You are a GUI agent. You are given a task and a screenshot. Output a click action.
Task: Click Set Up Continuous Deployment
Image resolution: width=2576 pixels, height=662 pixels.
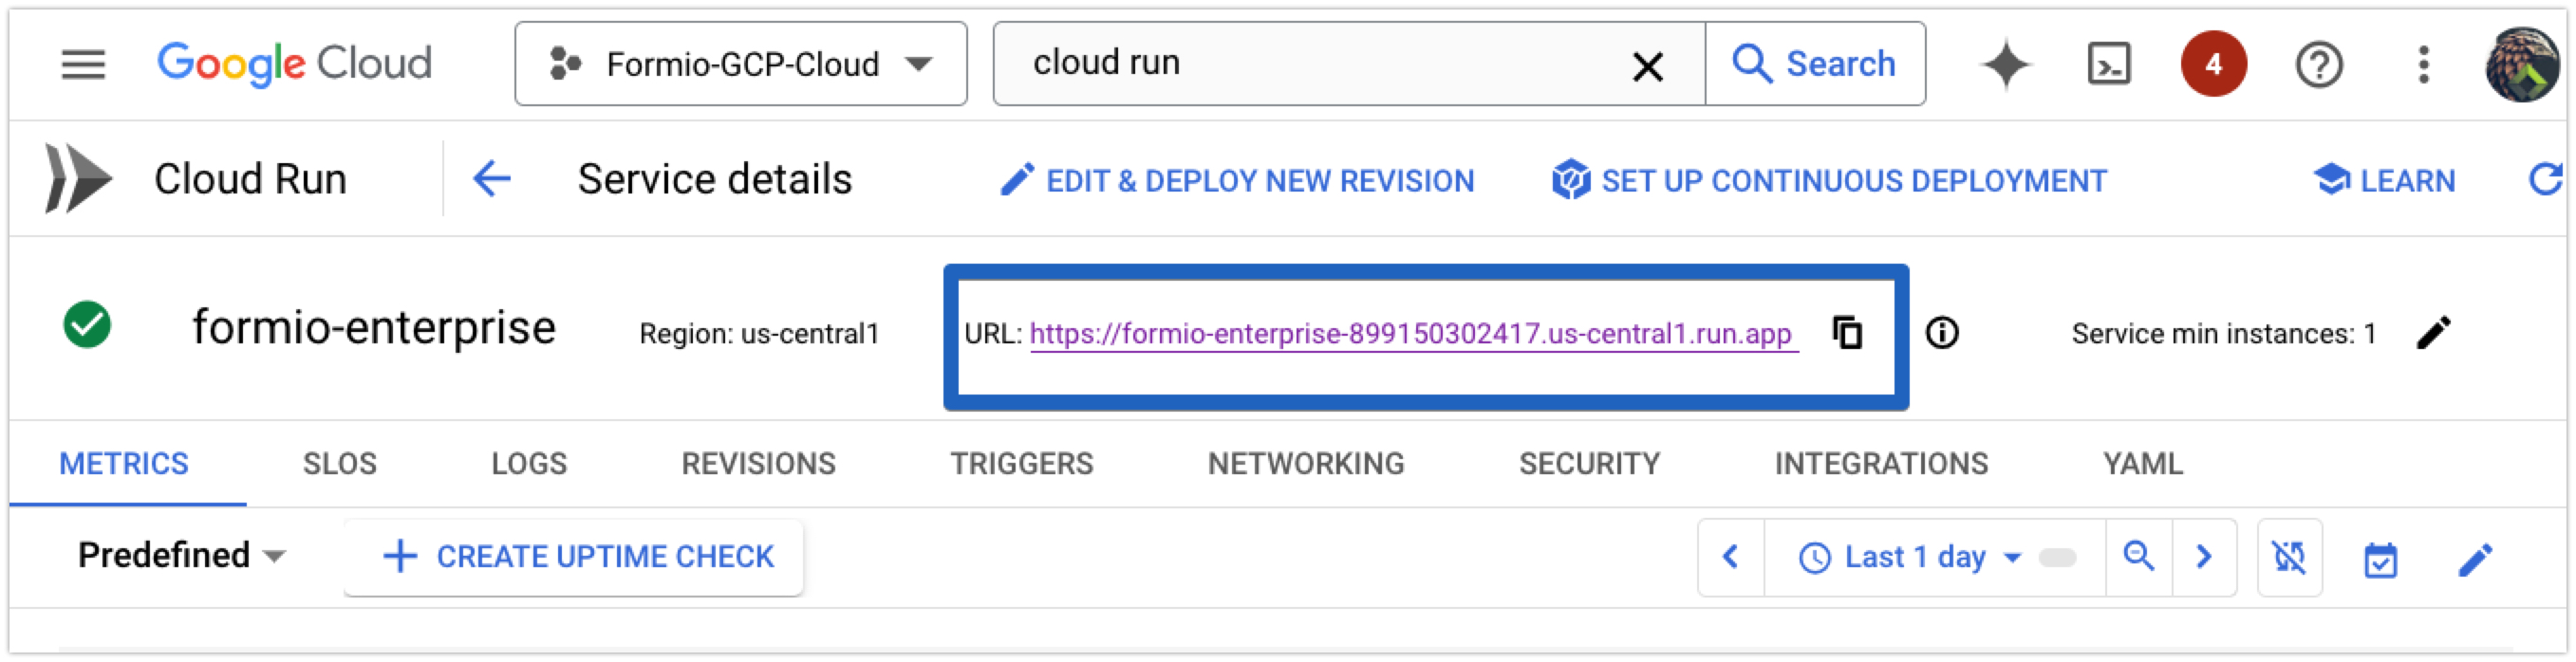coord(1829,181)
